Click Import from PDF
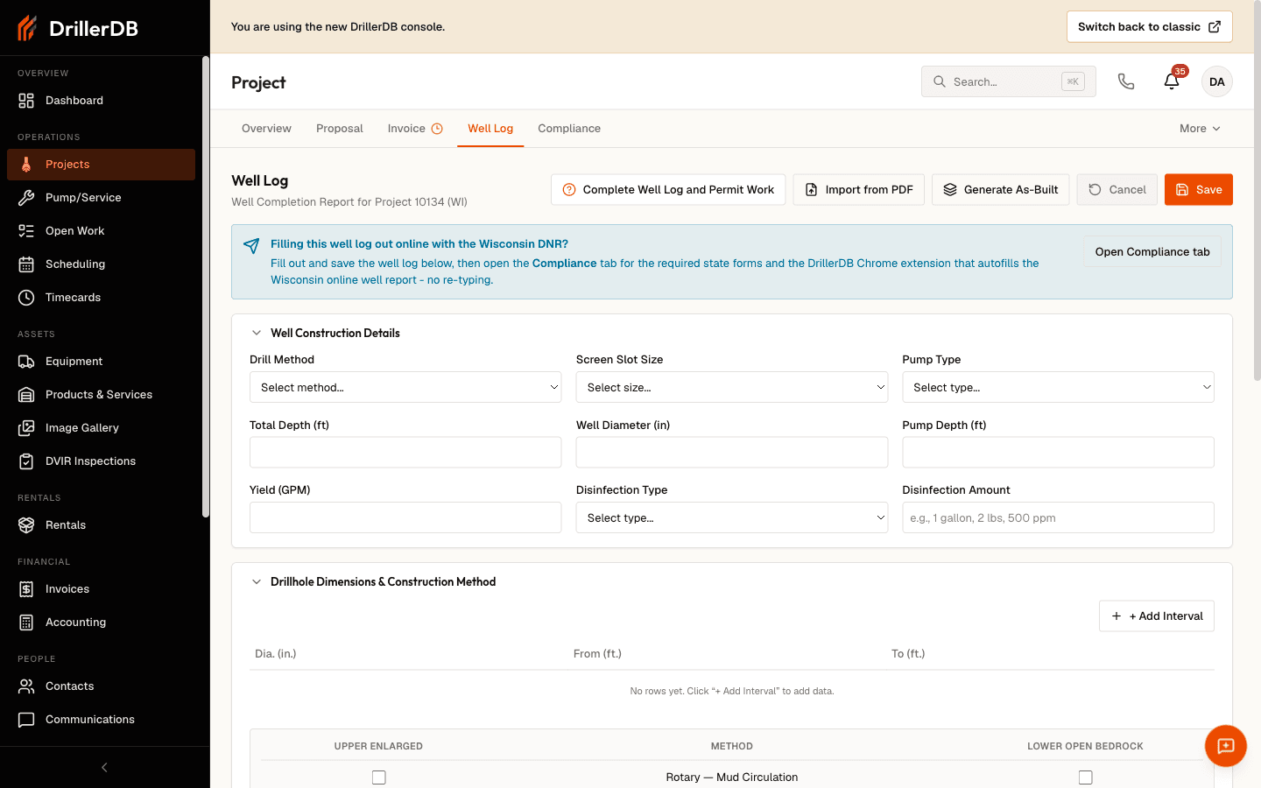Screen dimensions: 1261x788 858,190
